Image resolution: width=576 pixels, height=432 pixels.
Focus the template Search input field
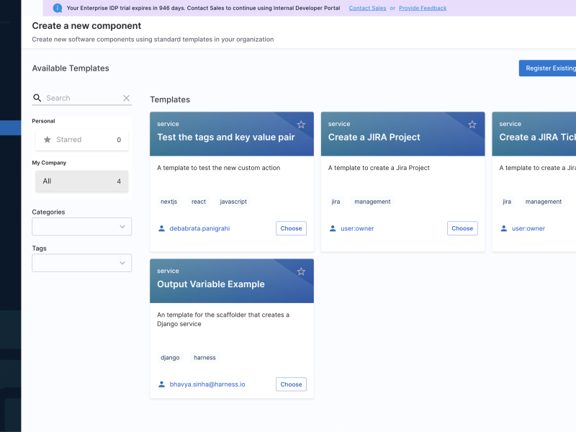(81, 98)
